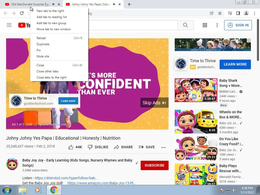Click Learn more on the ad overlay

[x=68, y=101]
